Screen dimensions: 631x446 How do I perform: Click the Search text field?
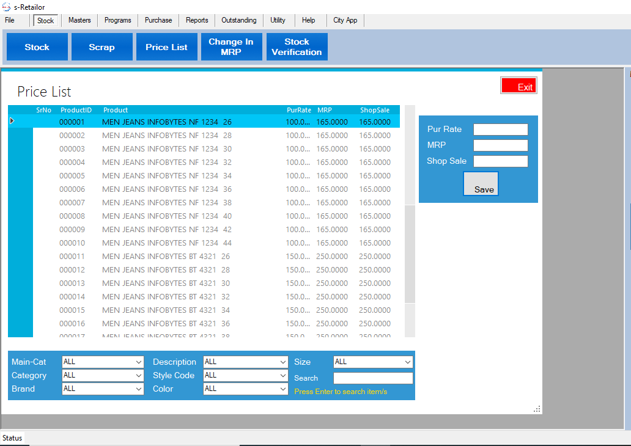click(x=373, y=378)
